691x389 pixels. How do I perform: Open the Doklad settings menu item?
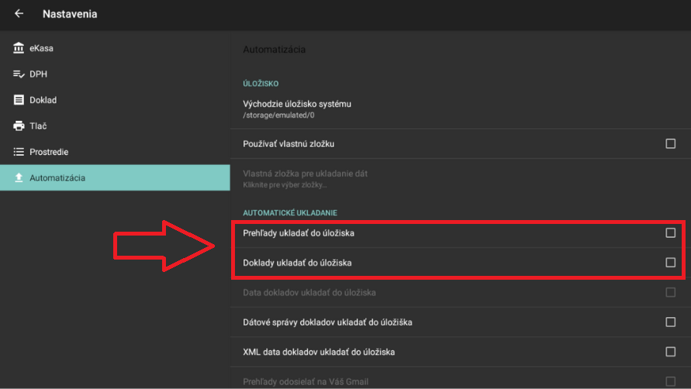tap(43, 100)
